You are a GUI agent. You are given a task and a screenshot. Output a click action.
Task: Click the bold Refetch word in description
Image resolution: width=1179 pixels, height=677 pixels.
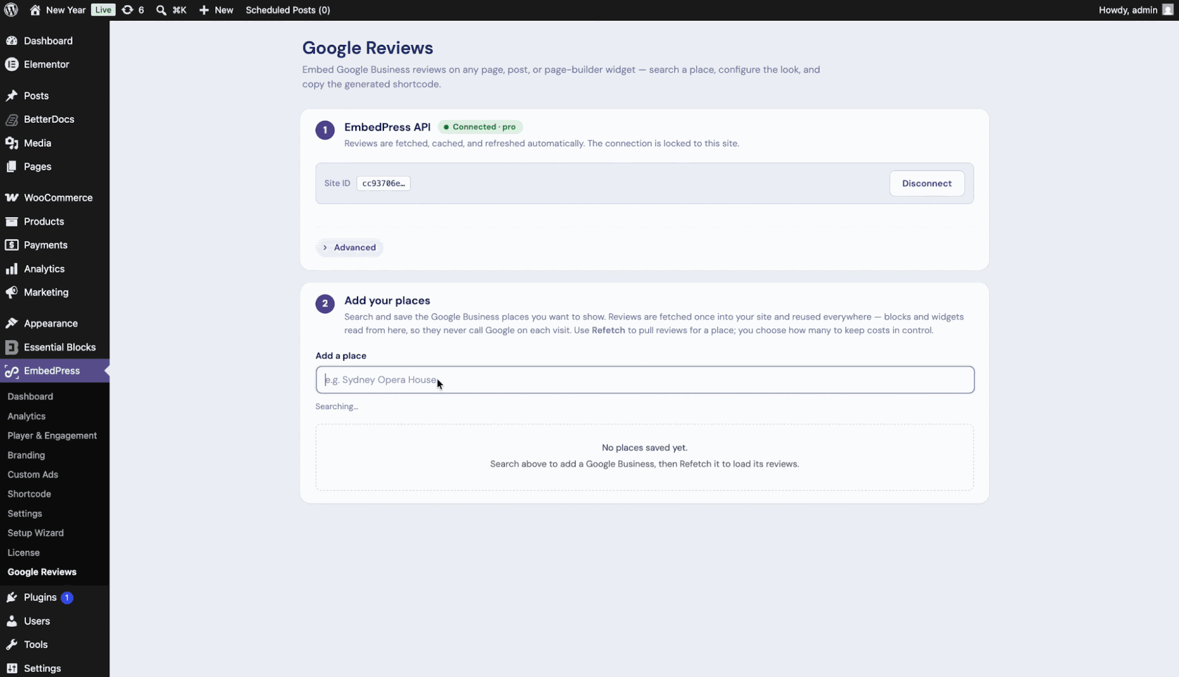point(608,330)
